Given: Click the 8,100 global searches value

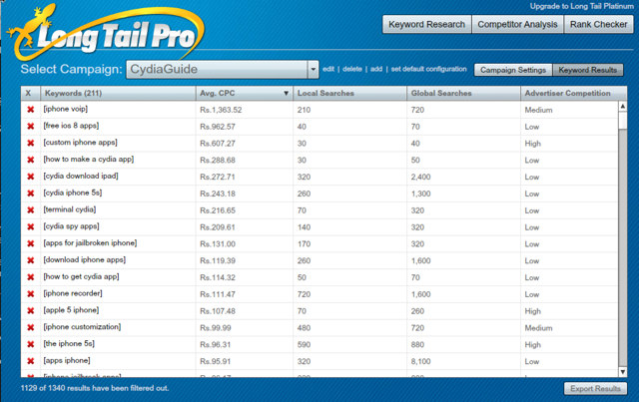Looking at the screenshot, I should [x=421, y=362].
